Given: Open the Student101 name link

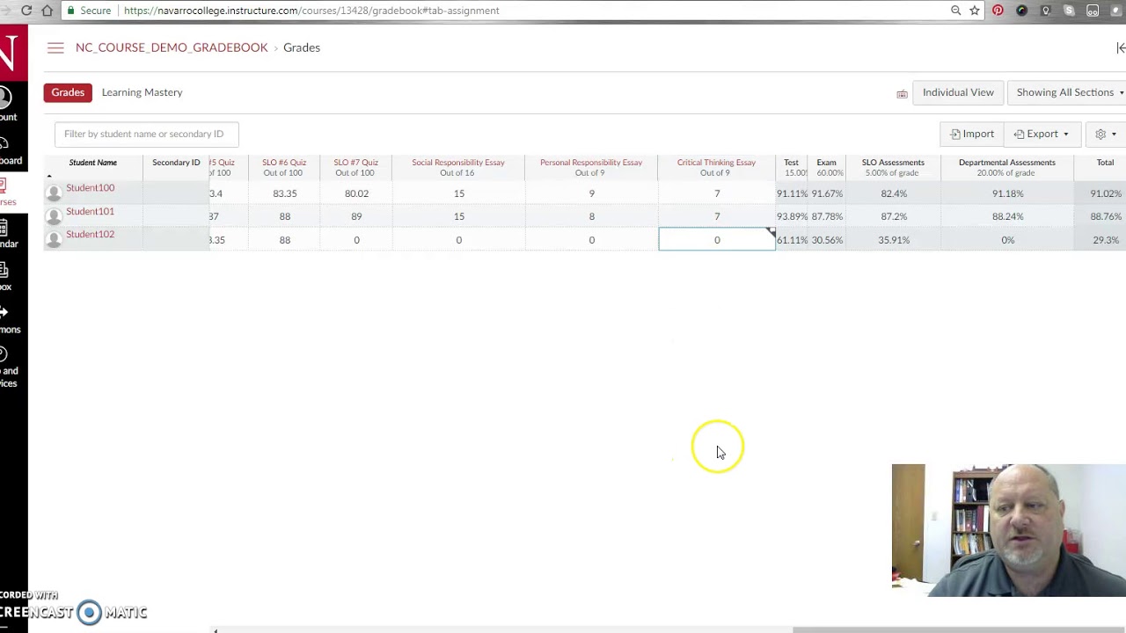Looking at the screenshot, I should coord(90,211).
